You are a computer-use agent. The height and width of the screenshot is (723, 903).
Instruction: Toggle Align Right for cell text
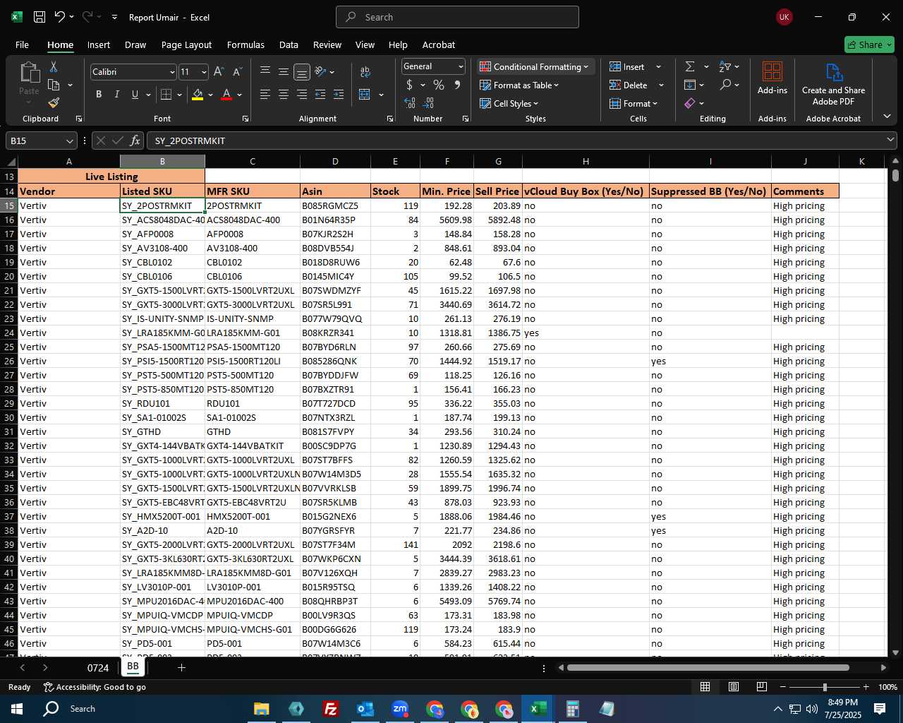pyautogui.click(x=302, y=95)
